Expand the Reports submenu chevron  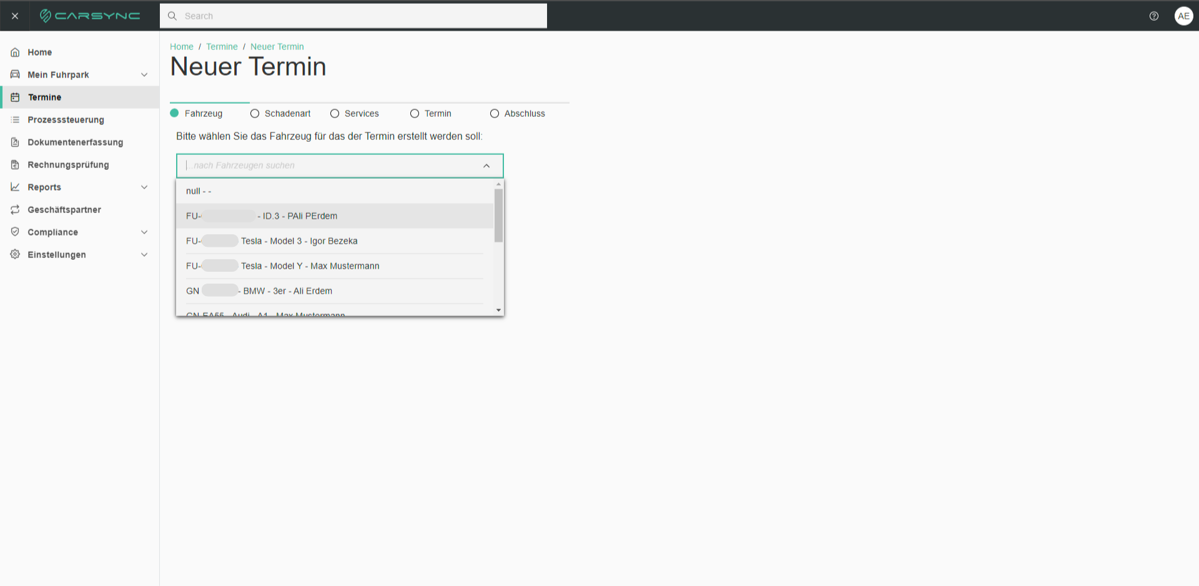click(144, 187)
